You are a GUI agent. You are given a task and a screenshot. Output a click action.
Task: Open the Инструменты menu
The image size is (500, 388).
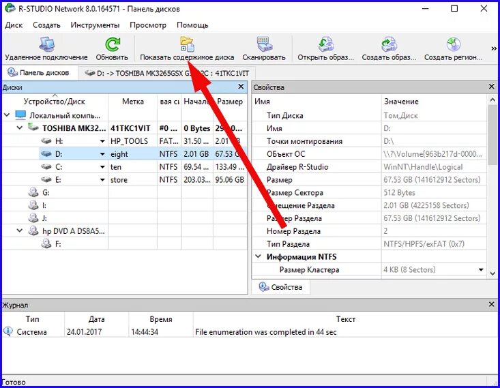pyautogui.click(x=95, y=25)
